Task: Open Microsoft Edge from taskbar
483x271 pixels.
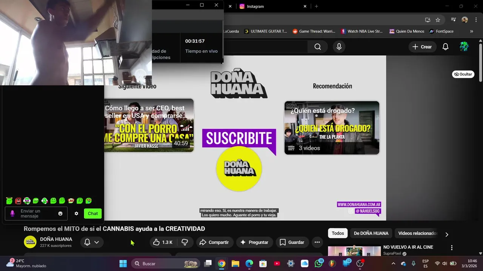Action: [x=249, y=263]
